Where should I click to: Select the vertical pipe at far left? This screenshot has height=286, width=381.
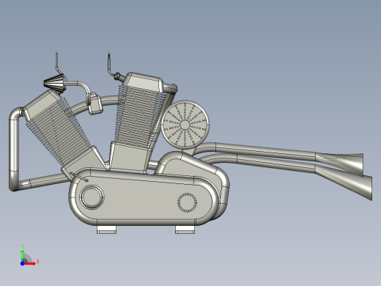(x=14, y=149)
